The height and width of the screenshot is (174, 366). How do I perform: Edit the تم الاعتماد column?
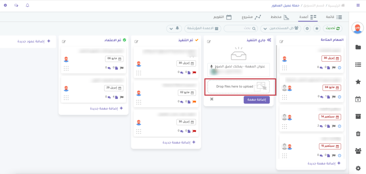tap(64, 41)
